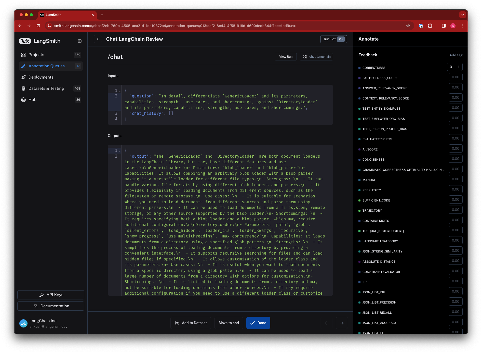Click the SUFFICIENT_CODE feedback label

pos(376,200)
